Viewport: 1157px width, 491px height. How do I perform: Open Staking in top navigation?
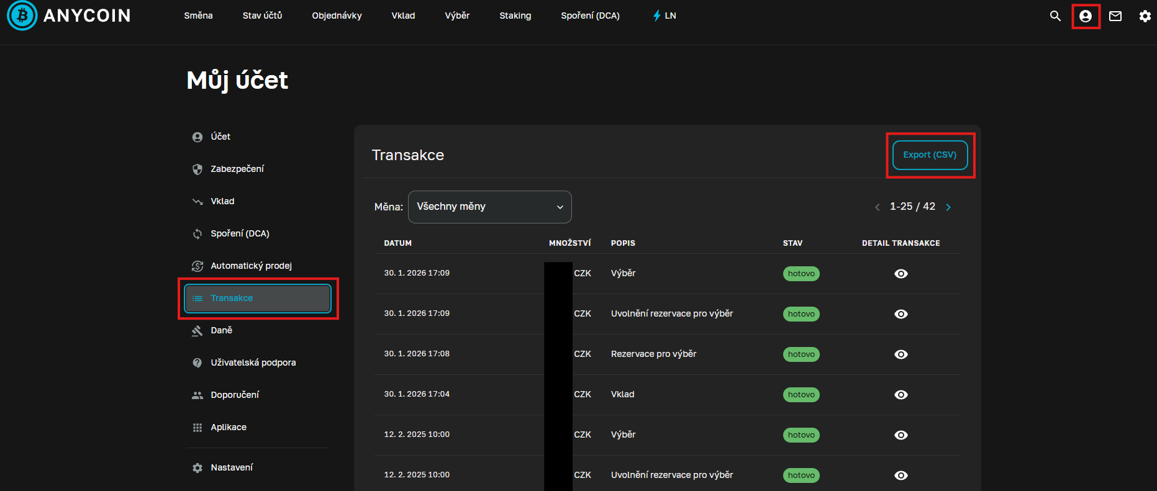515,16
